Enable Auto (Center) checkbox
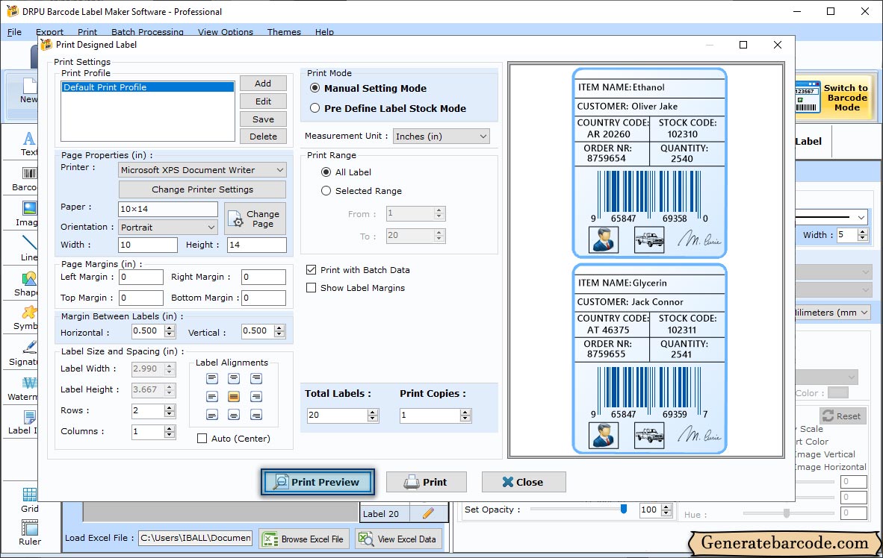 [202, 438]
